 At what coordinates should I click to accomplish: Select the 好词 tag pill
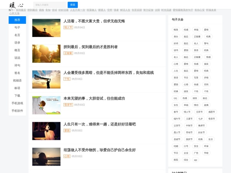[x=176, y=43]
